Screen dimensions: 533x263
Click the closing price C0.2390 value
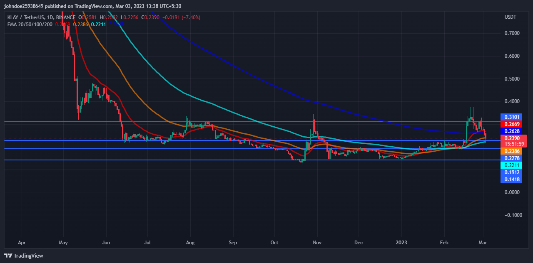[x=149, y=17]
